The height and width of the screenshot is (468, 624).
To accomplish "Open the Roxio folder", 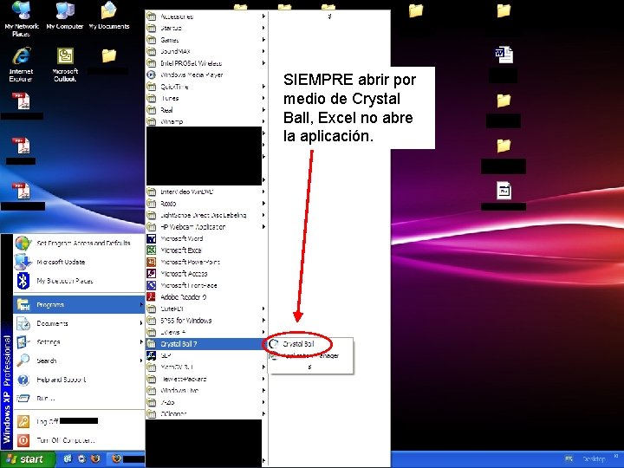I will click(206, 204).
